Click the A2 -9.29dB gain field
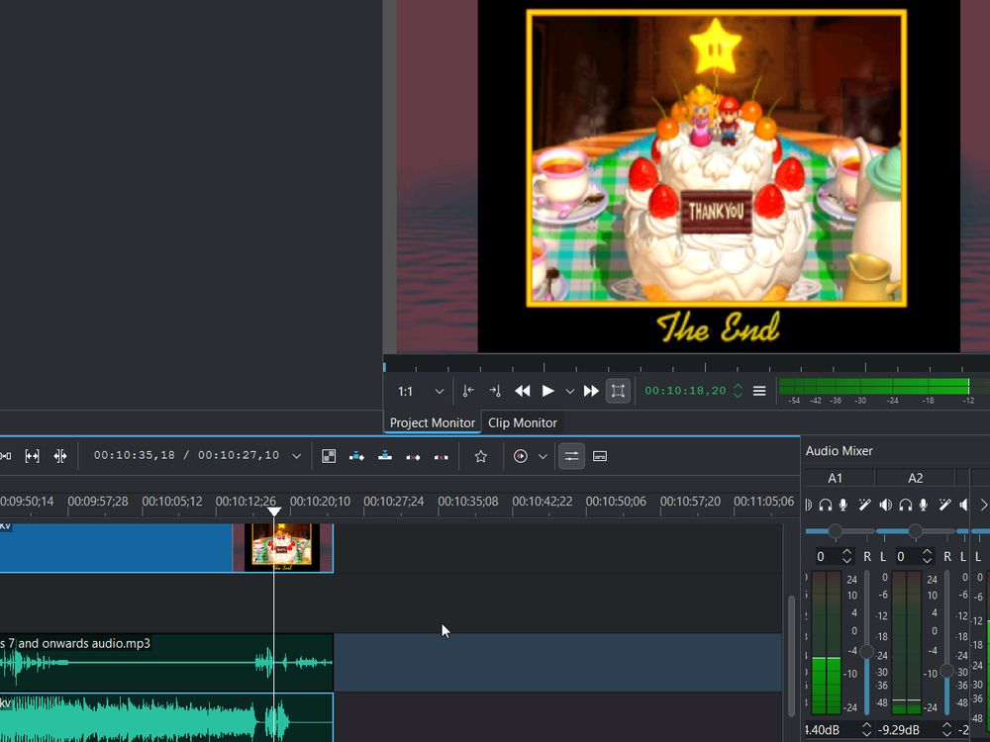 [x=907, y=729]
